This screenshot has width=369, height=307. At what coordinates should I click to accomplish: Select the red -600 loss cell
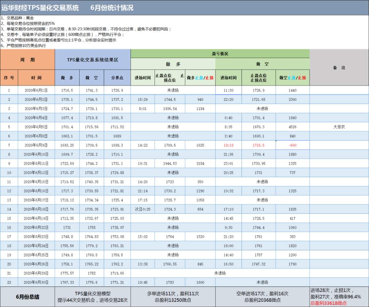292,145
